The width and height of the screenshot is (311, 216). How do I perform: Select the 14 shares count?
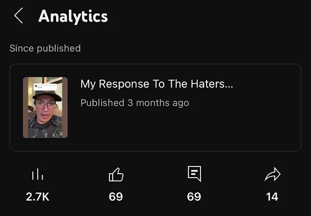[x=272, y=197]
